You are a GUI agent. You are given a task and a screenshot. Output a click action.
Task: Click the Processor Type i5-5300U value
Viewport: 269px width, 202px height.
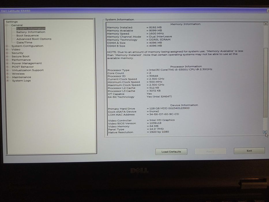[180, 69]
